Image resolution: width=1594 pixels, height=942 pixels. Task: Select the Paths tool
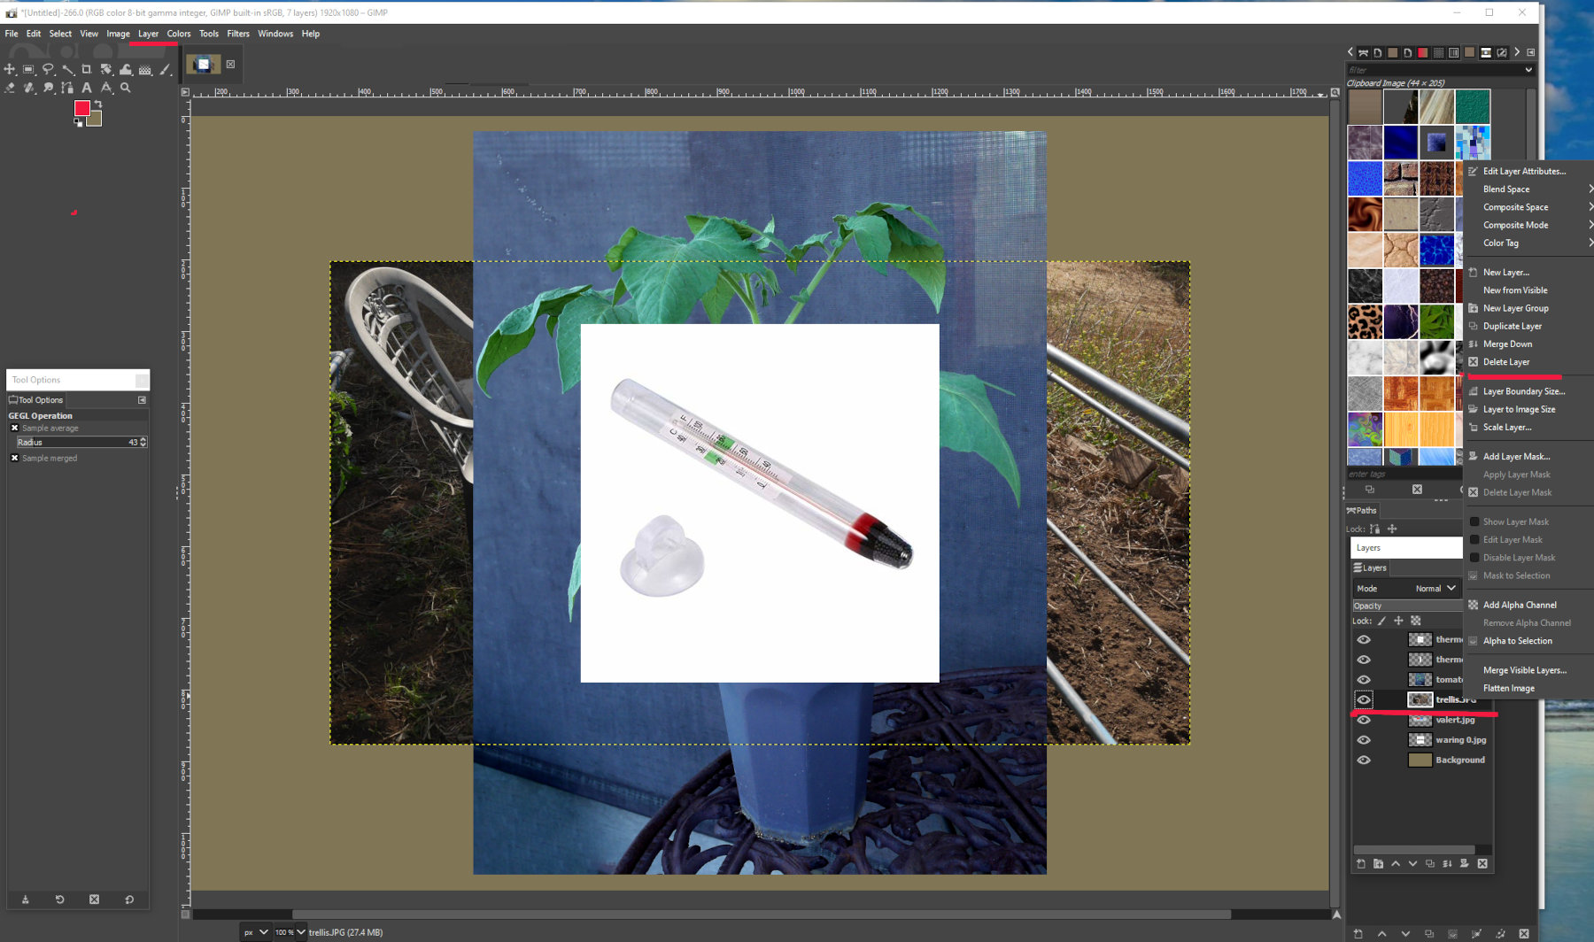click(x=67, y=88)
